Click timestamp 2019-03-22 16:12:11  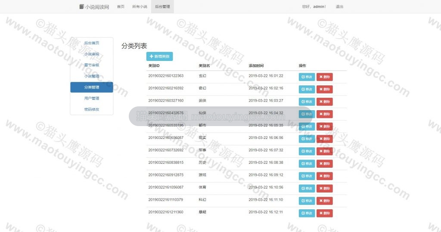[266, 212]
